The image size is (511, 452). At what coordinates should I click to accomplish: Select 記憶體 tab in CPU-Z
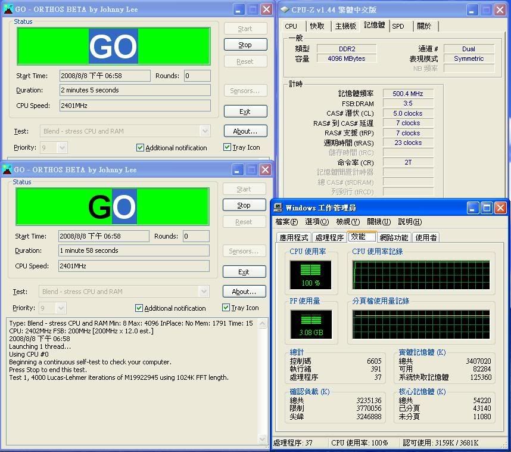click(375, 25)
